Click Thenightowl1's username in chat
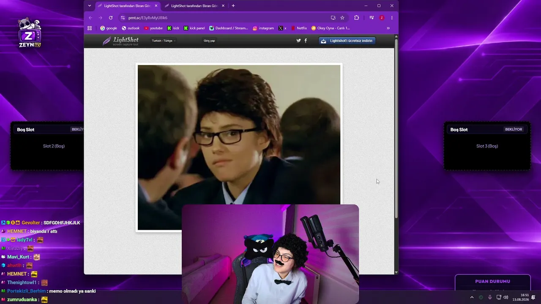Image resolution: width=541 pixels, height=304 pixels. tap(22, 282)
